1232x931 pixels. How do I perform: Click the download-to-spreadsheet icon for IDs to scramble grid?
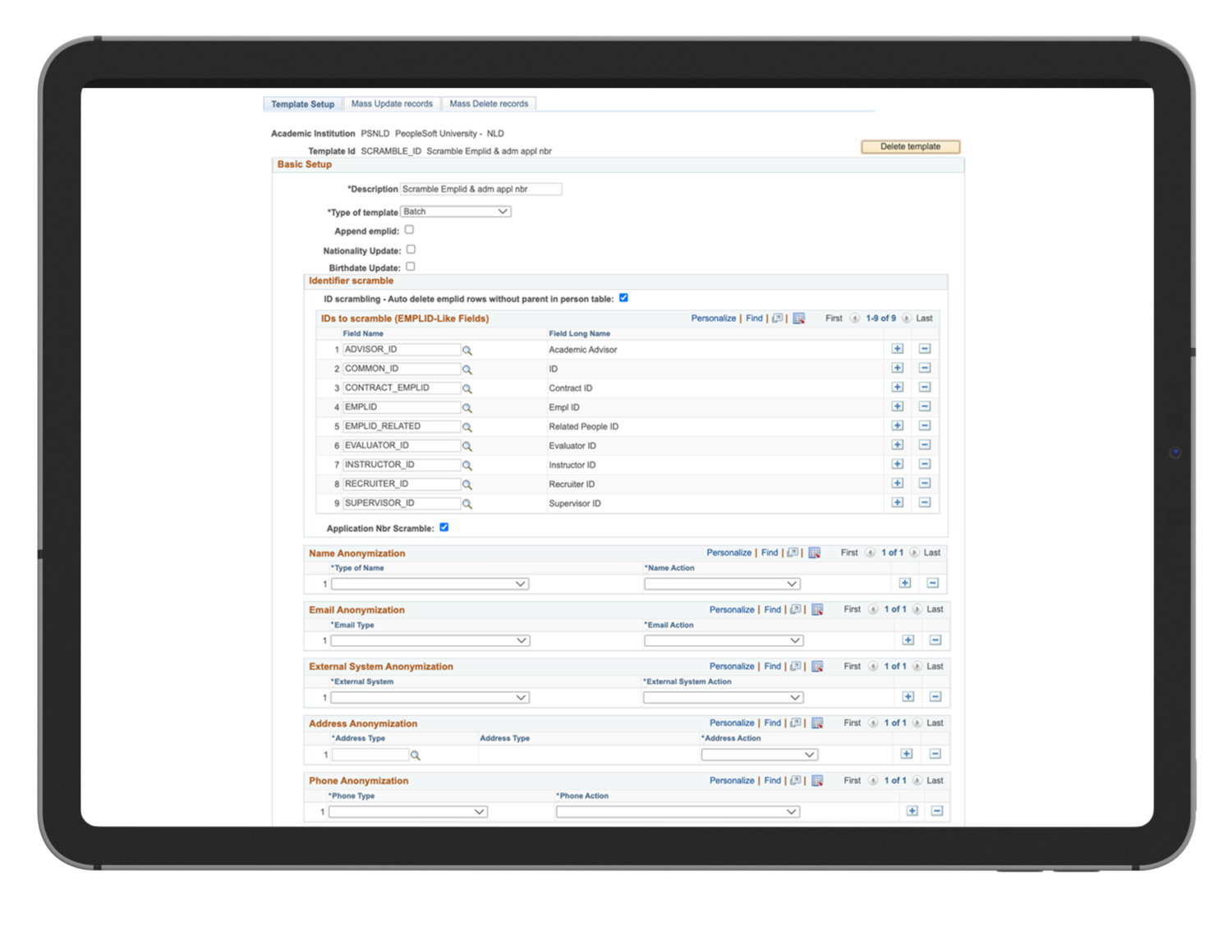(x=798, y=318)
